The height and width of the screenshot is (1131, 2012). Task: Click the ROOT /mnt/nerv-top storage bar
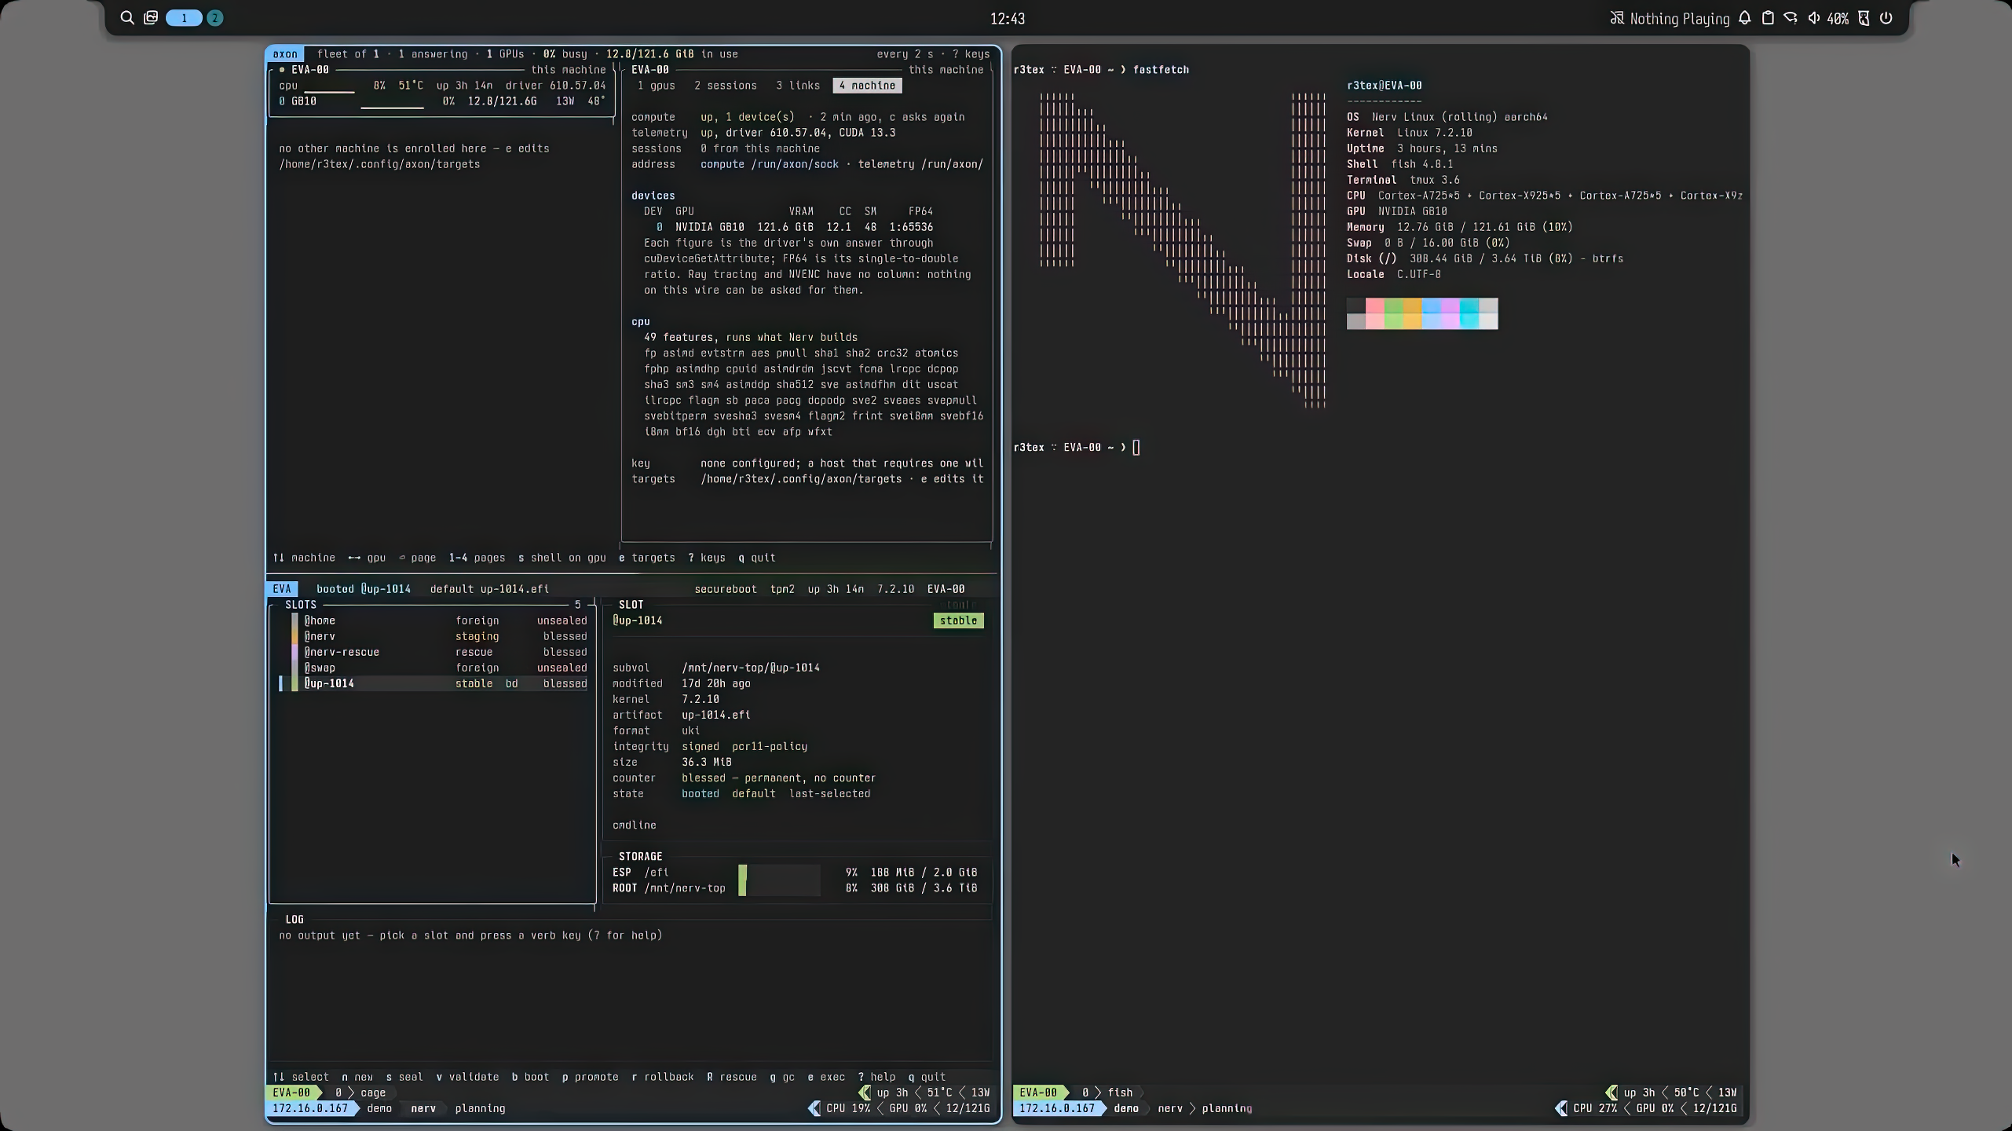(779, 888)
